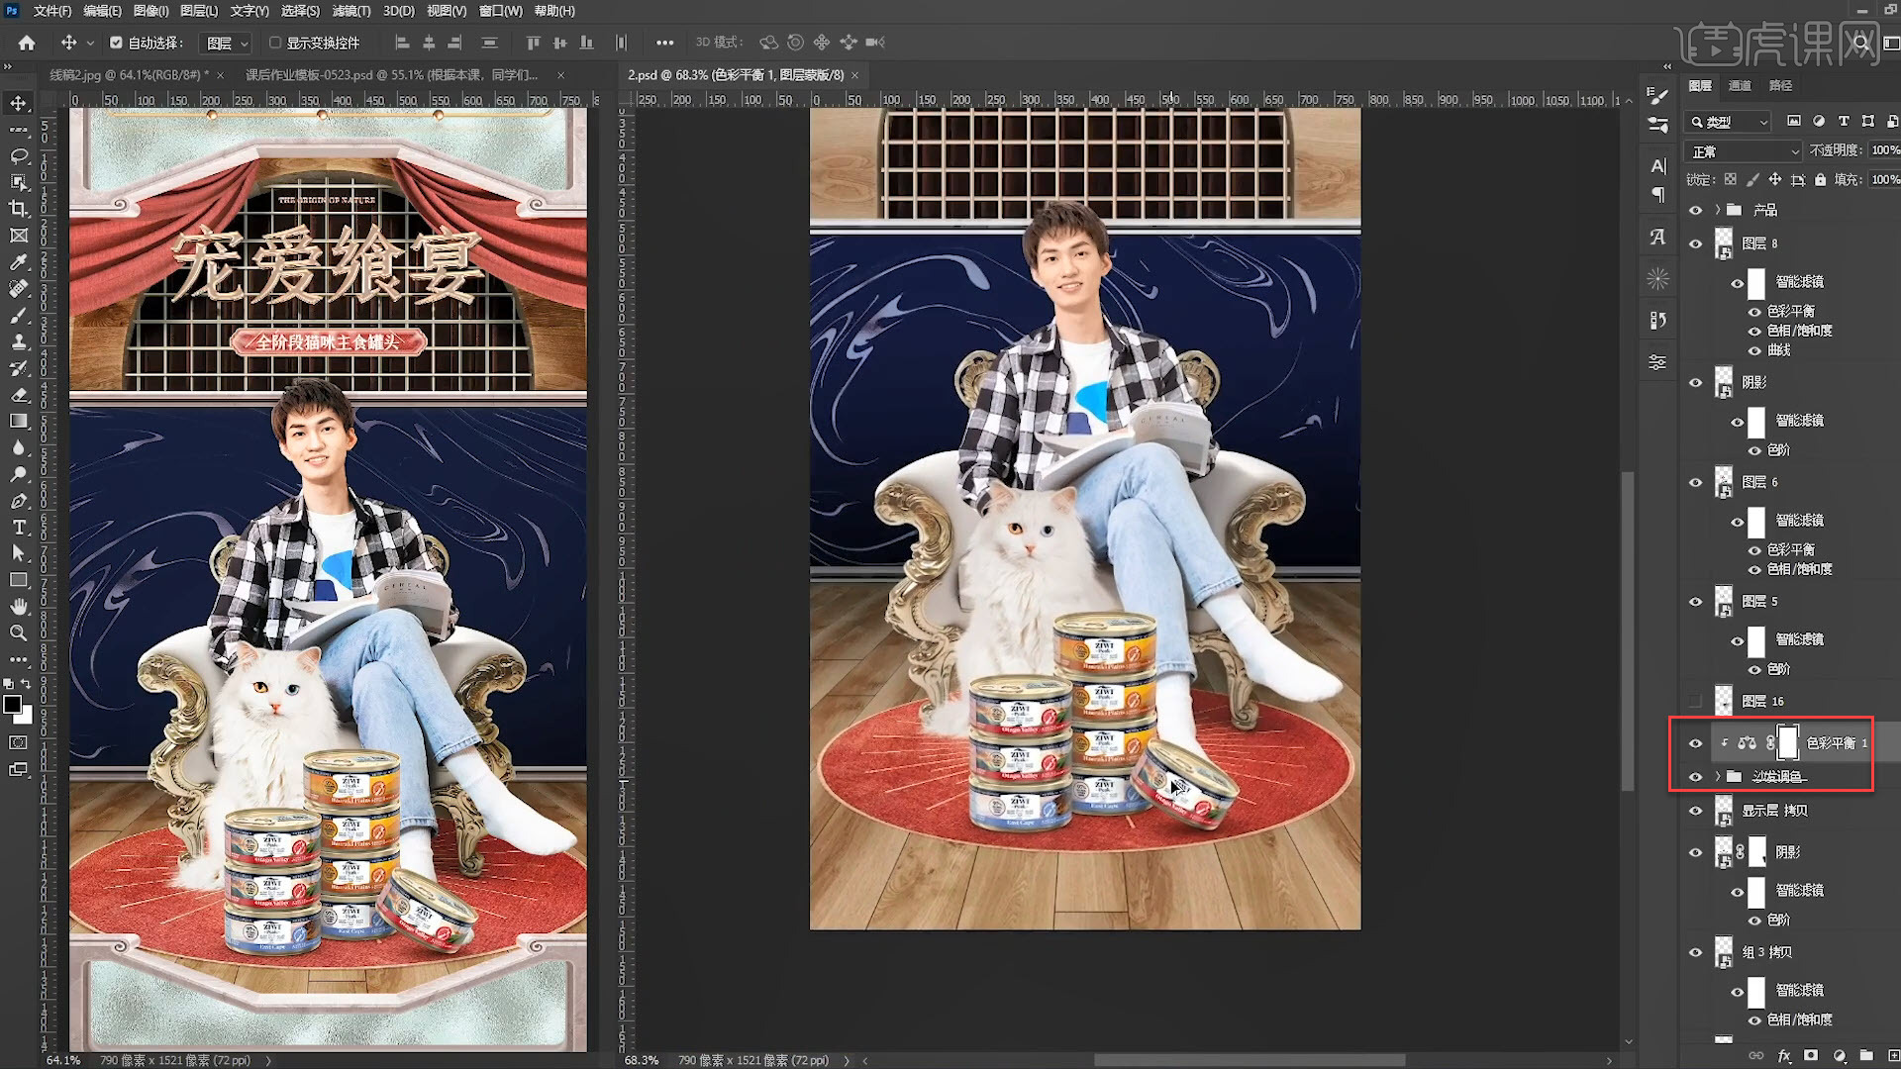Select the 显示层 拷贝 layer
Image resolution: width=1901 pixels, height=1069 pixels.
[x=1774, y=811]
